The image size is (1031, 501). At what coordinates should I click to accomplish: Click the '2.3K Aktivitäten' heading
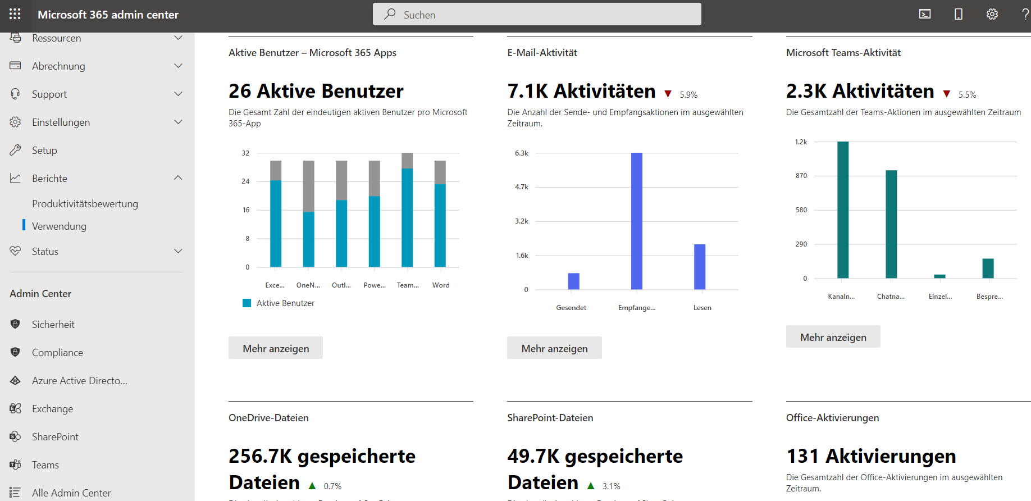coord(860,90)
